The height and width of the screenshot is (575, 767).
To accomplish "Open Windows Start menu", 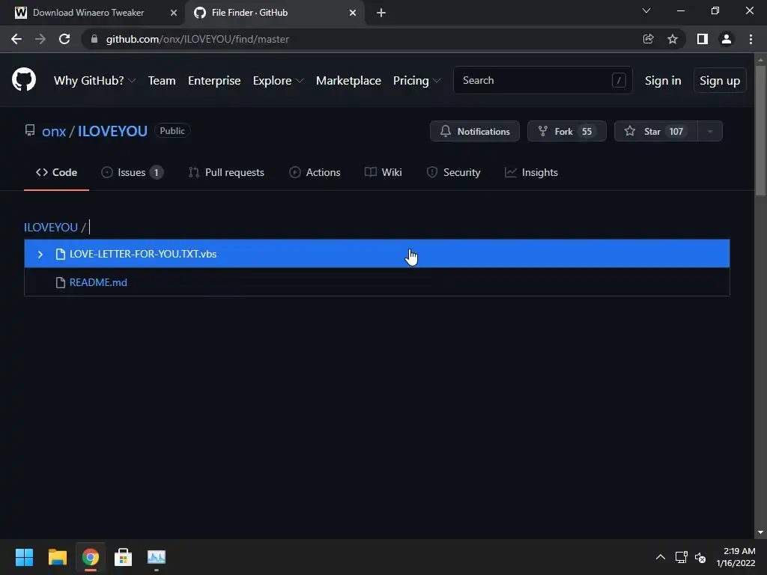I will pos(24,557).
